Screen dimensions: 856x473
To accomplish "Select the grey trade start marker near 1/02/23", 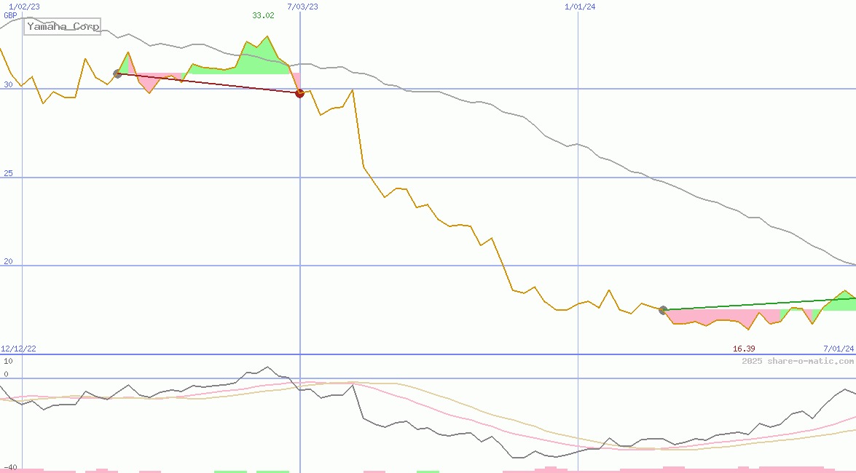I will [x=117, y=73].
